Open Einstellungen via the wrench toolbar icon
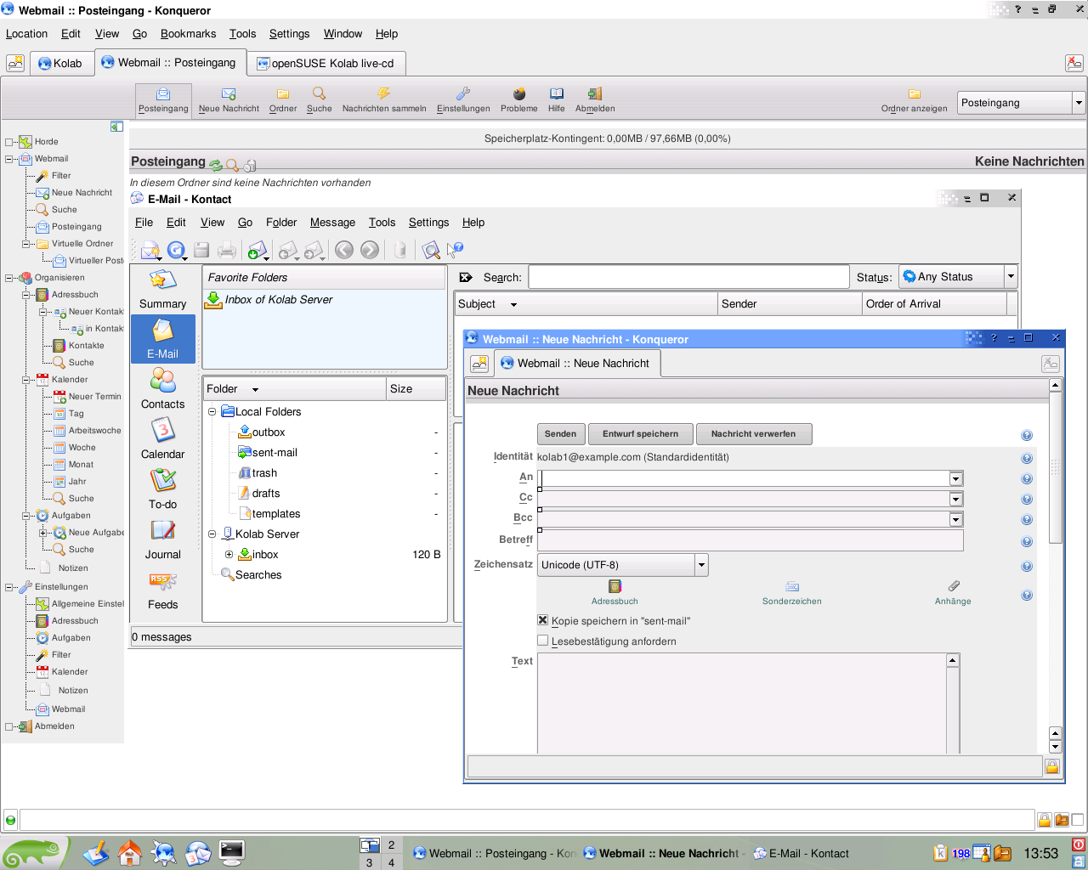The height and width of the screenshot is (870, 1088). click(x=463, y=99)
